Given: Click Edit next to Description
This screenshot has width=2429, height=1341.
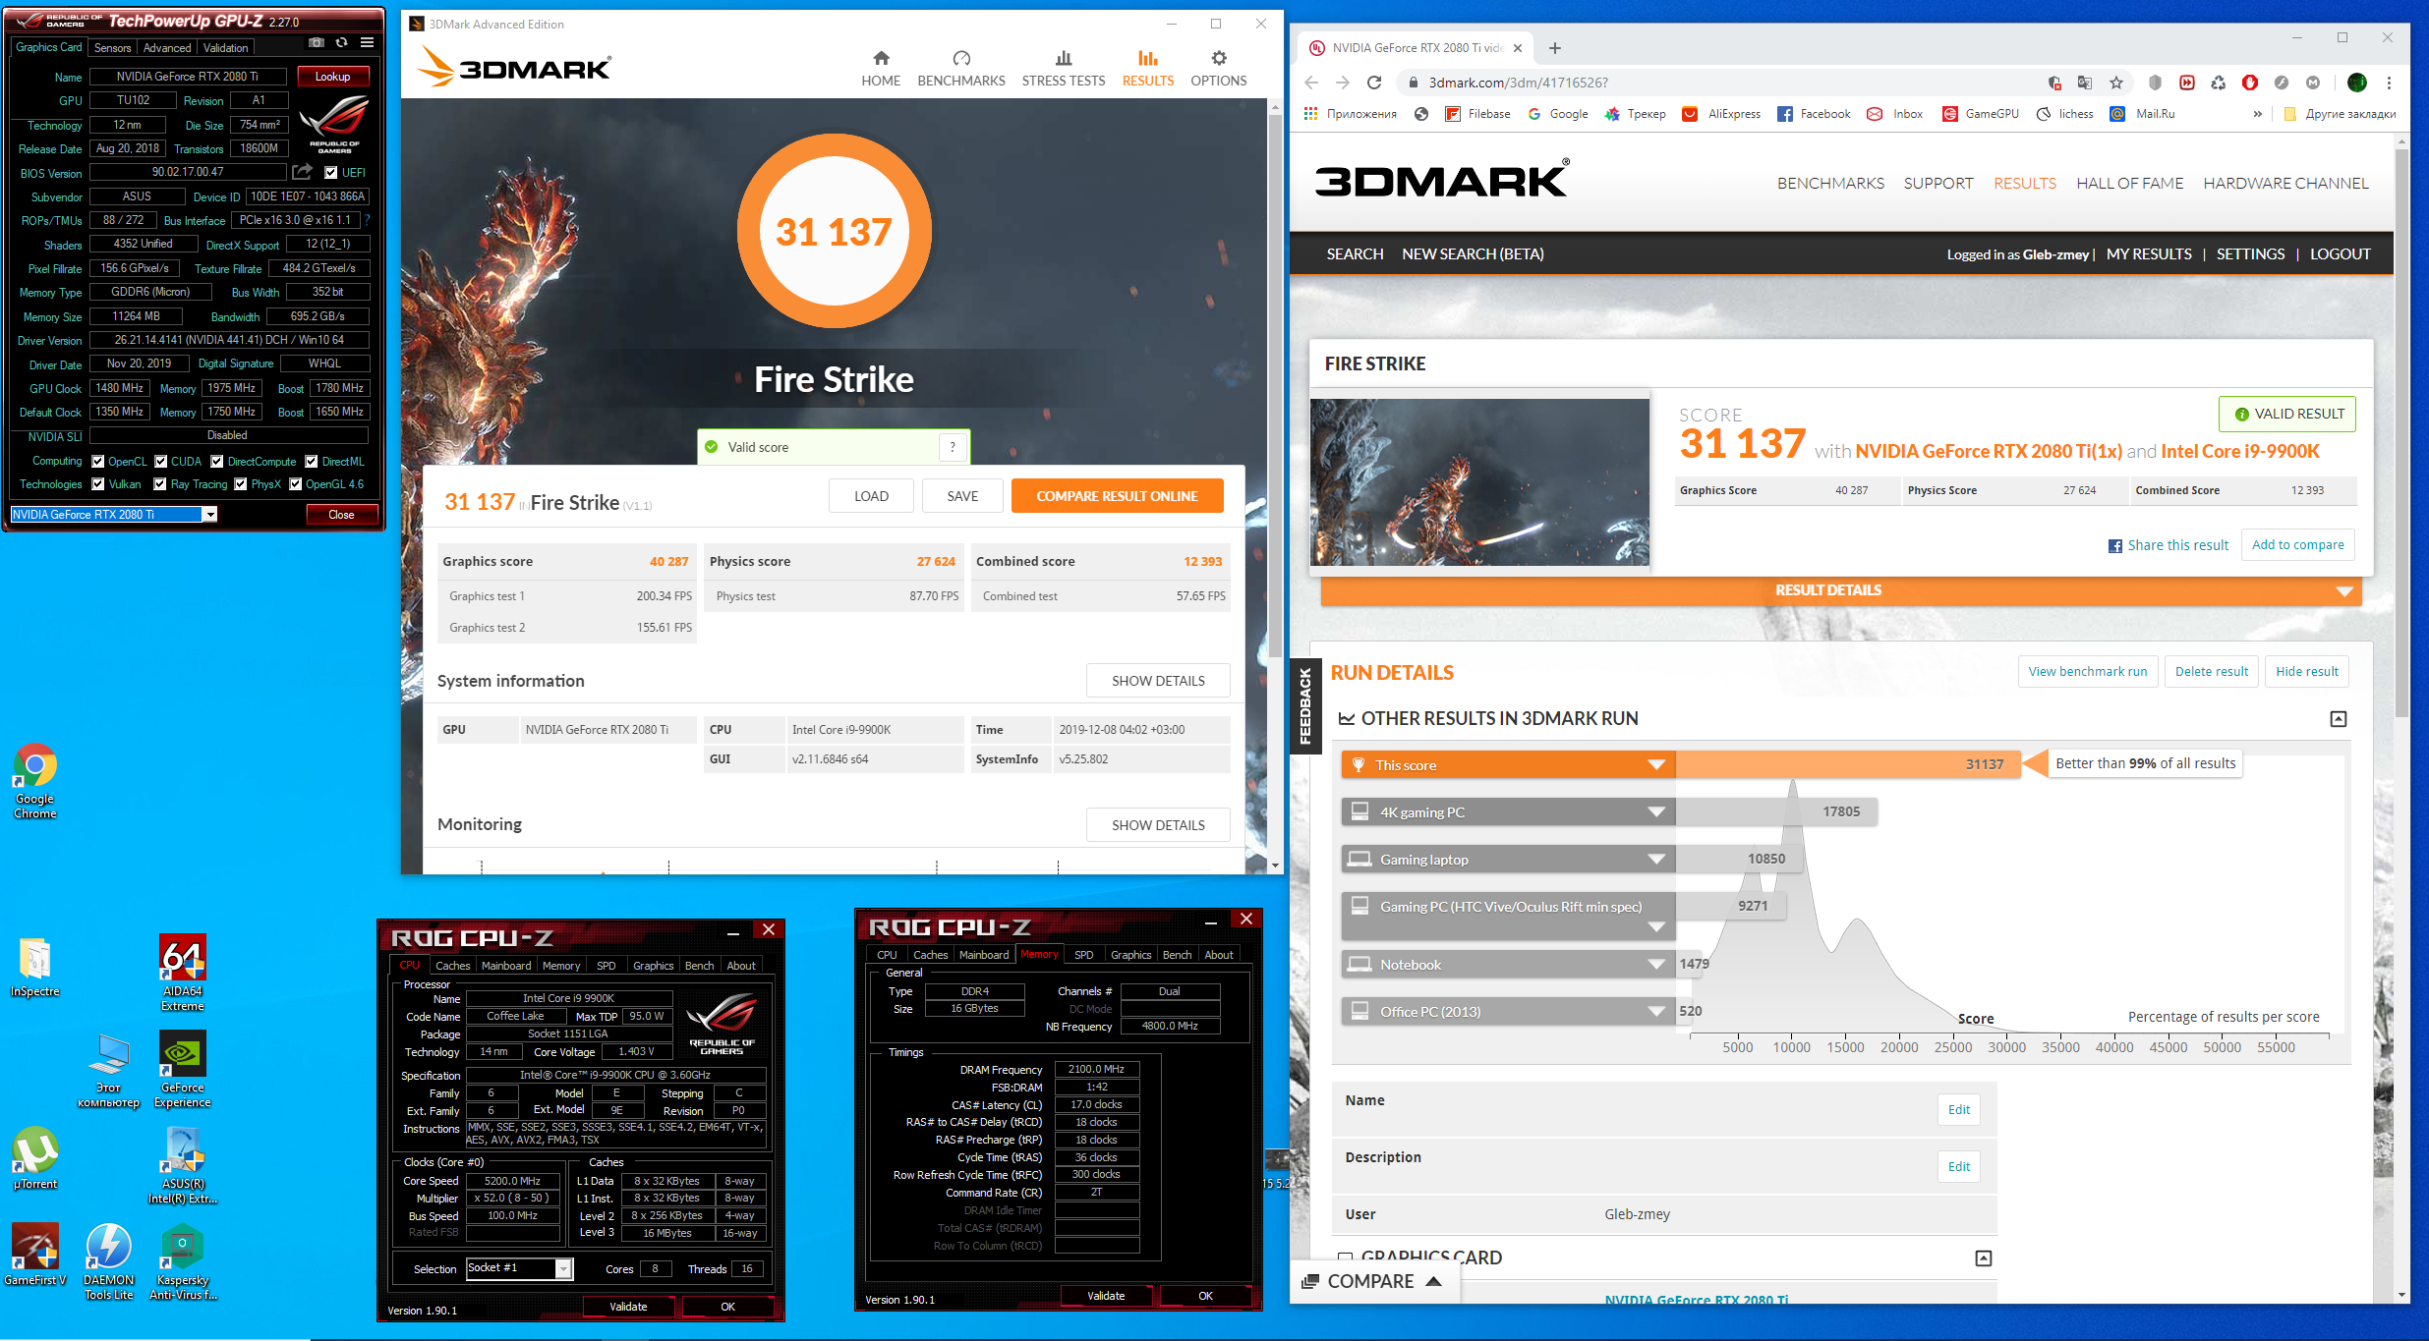Looking at the screenshot, I should click(1959, 1167).
